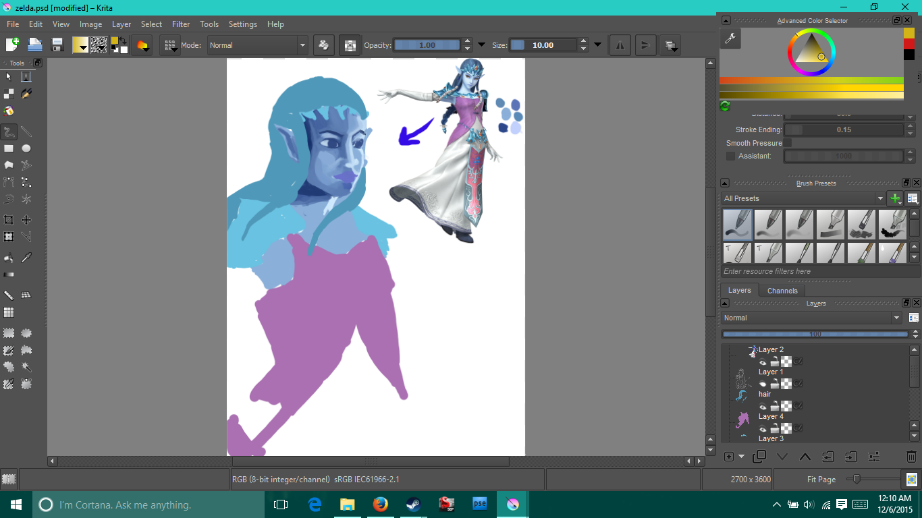
Task: Hide Layer 2 using its eye icon
Action: pyautogui.click(x=763, y=362)
